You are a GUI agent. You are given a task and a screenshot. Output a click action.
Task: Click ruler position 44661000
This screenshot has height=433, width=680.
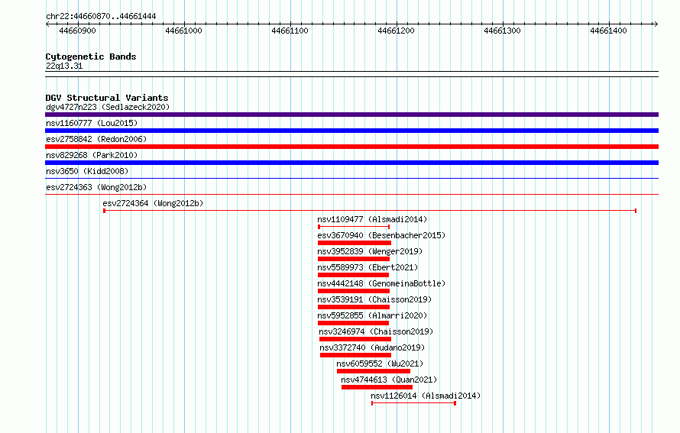(x=183, y=31)
